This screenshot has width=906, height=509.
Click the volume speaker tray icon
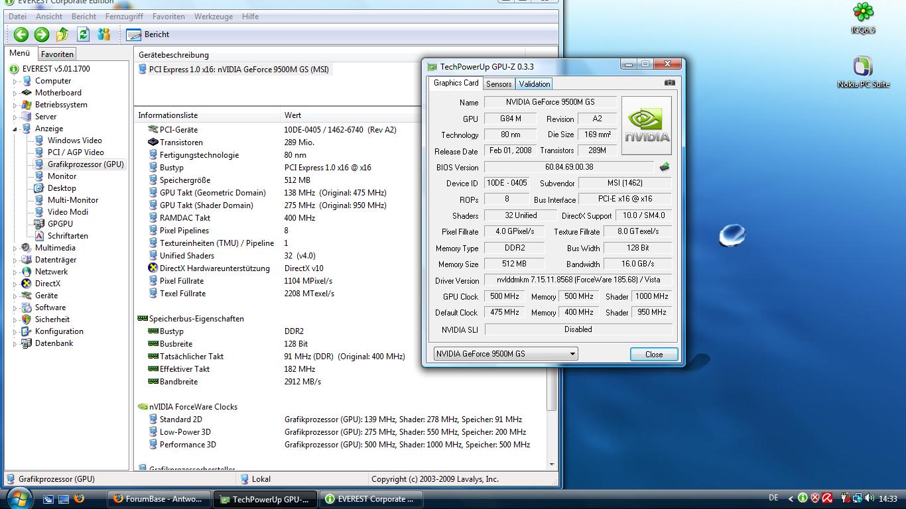[869, 498]
